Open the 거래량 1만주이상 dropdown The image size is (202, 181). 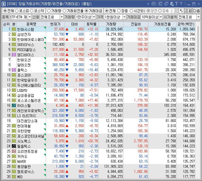click(x=94, y=17)
